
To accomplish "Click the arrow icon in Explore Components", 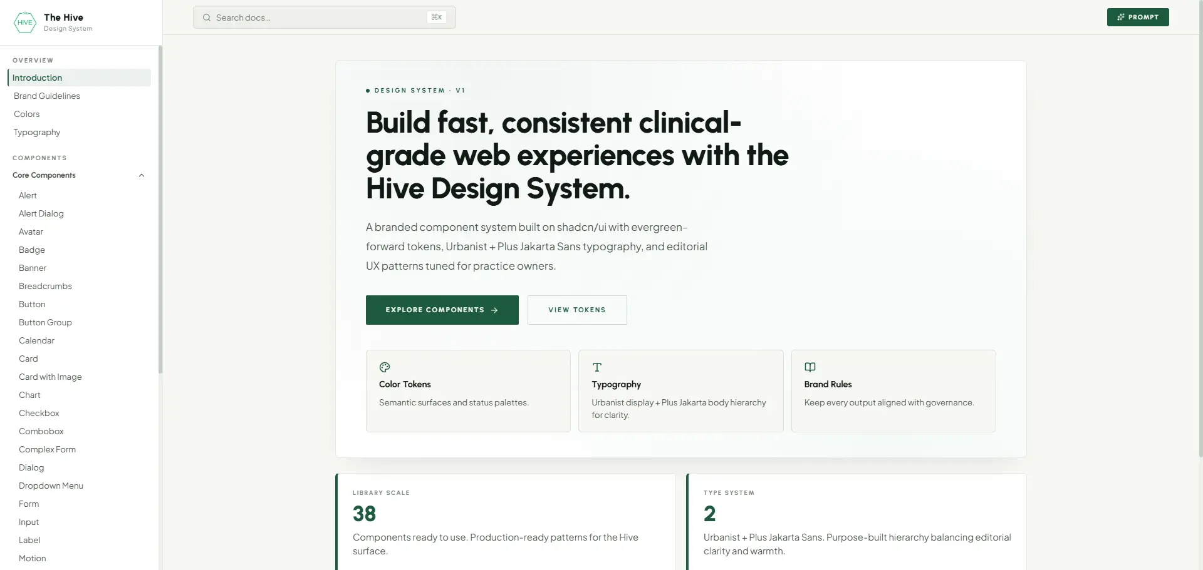I will 494,310.
